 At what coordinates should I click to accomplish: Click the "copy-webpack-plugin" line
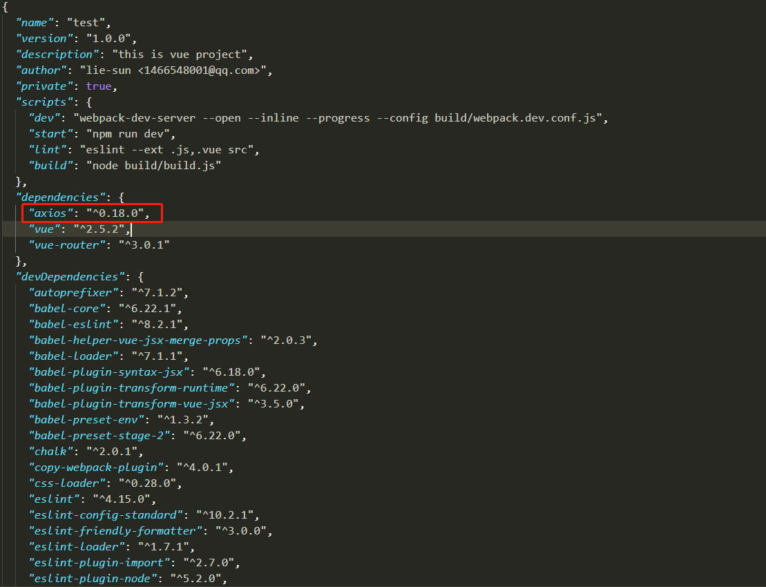[x=95, y=467]
